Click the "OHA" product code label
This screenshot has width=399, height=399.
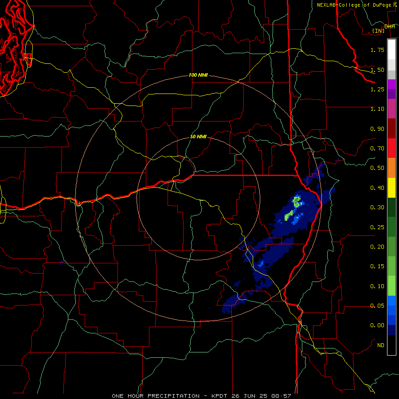coord(390,27)
